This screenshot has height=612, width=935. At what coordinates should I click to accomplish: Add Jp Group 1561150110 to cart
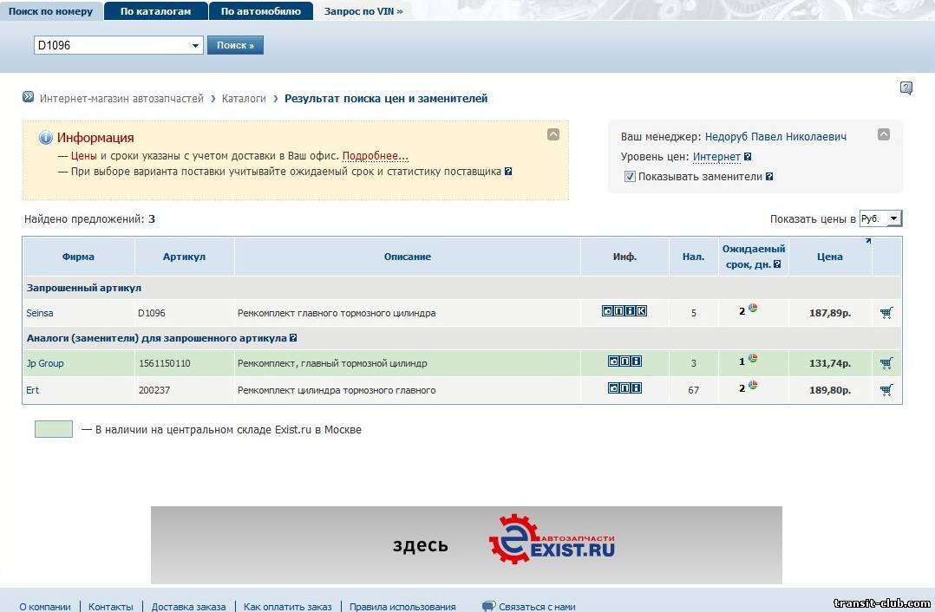coord(886,363)
